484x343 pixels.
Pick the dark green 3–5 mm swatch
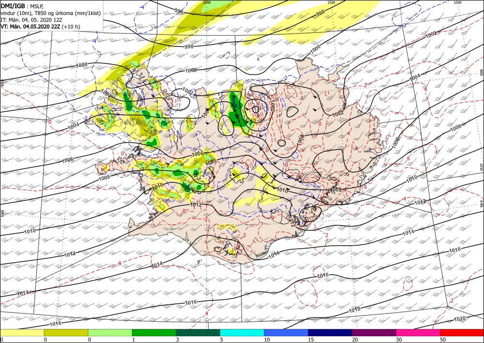click(x=198, y=333)
